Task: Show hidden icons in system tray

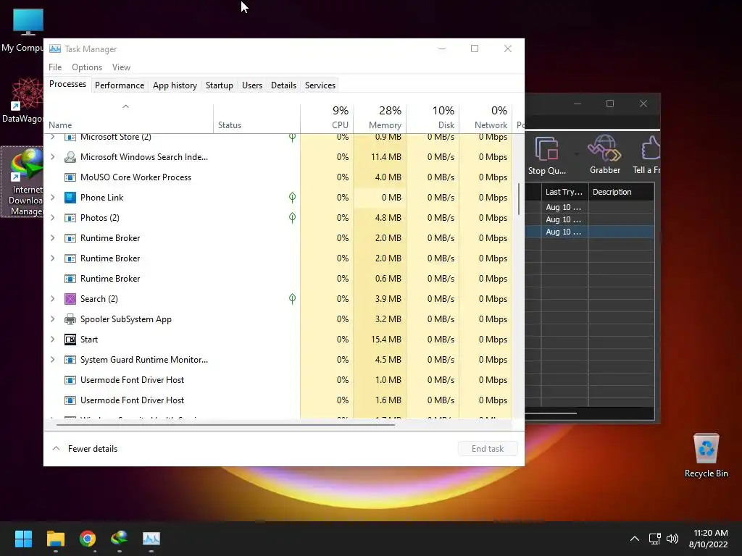Action: click(635, 539)
